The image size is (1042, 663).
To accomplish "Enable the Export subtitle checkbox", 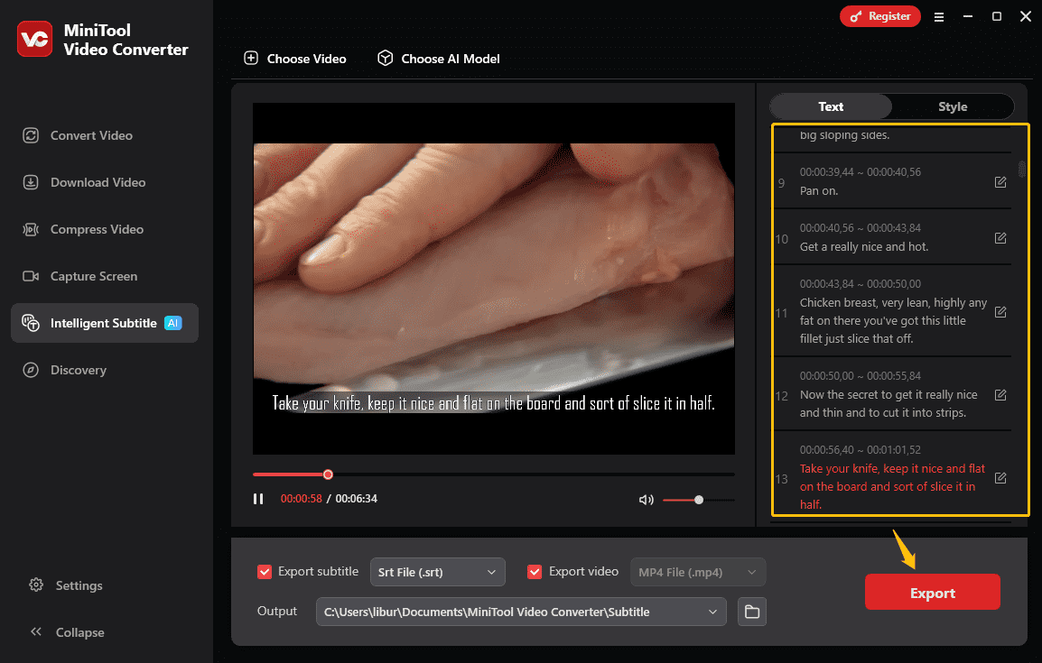I will [265, 571].
